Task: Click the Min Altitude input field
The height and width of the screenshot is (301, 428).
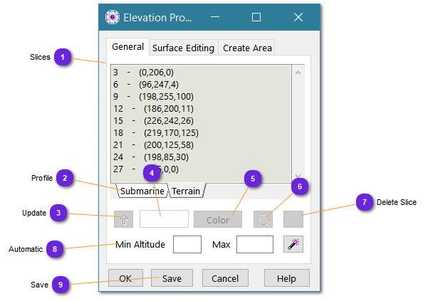Action: pos(187,245)
